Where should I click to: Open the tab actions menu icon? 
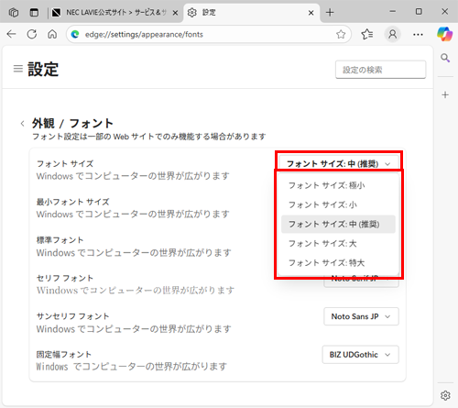34,13
